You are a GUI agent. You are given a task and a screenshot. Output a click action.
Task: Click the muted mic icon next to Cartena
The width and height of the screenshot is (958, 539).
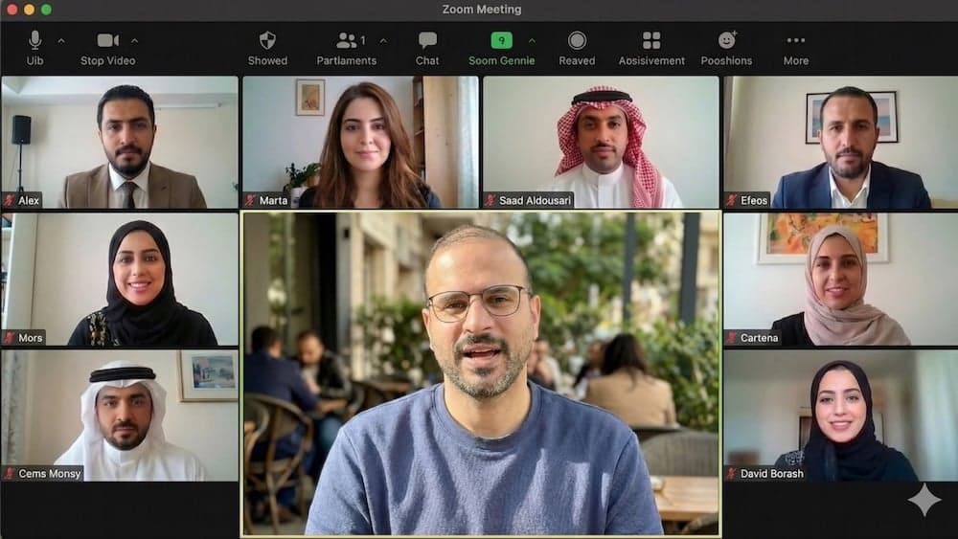click(x=731, y=338)
